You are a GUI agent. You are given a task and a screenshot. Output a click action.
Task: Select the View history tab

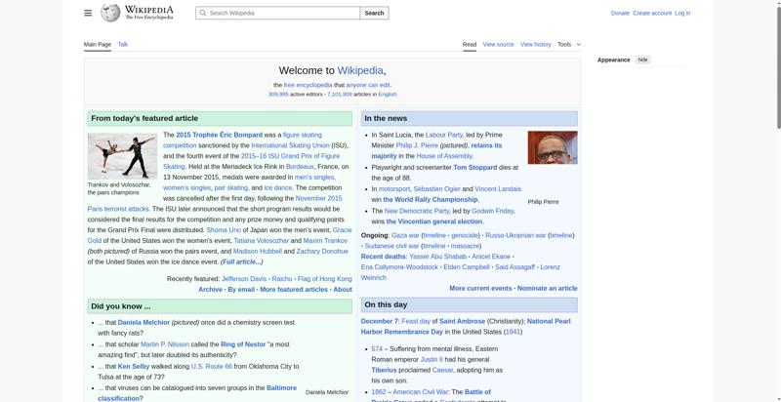[535, 44]
